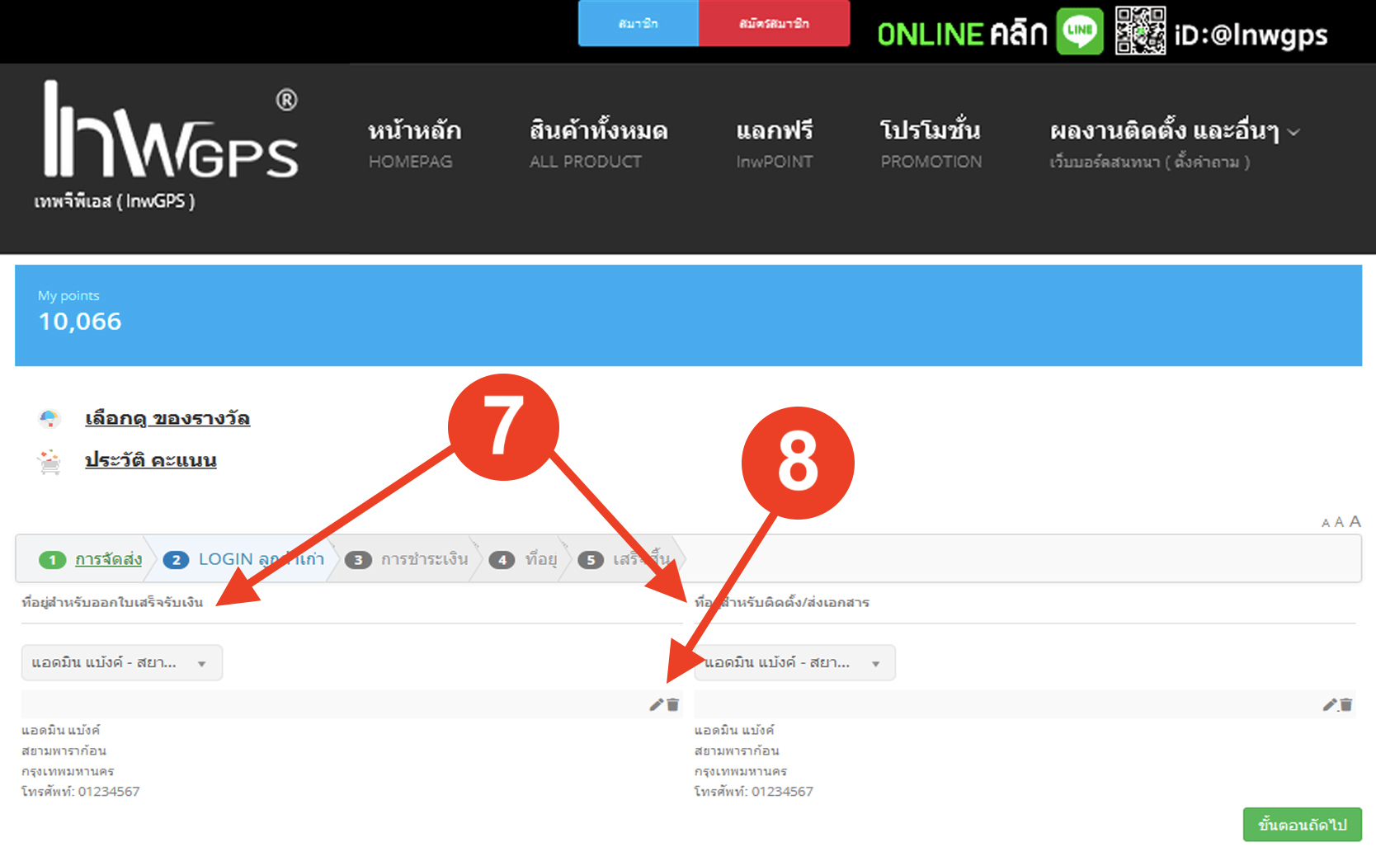1376x861 pixels.
Task: Click the red สมัครสมาชิก register button
Action: (x=774, y=23)
